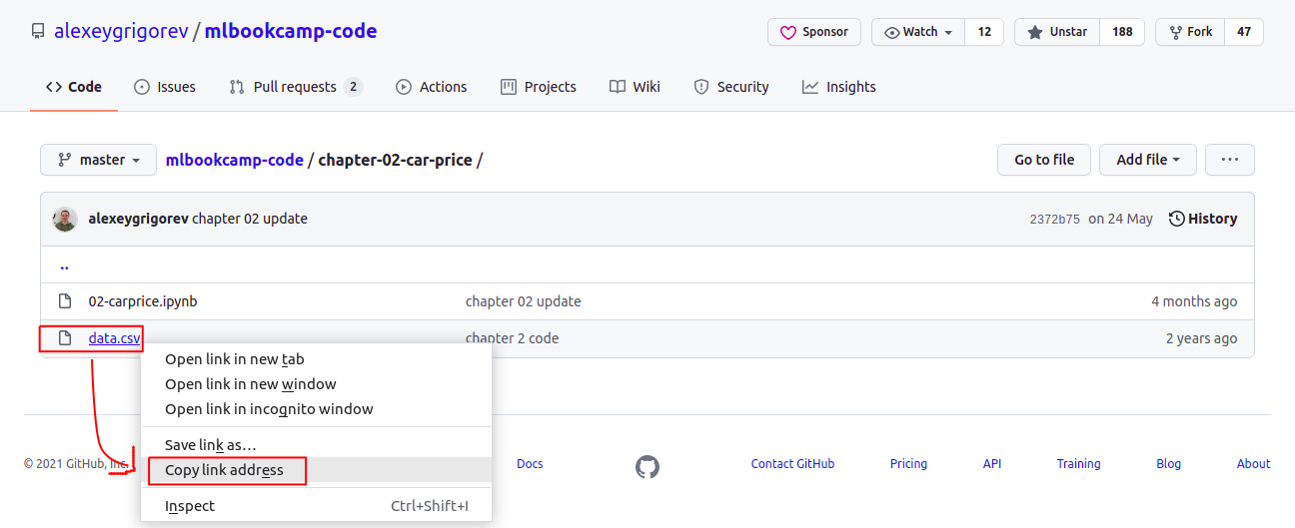Click the pull requests counter badge '2'

pos(353,87)
